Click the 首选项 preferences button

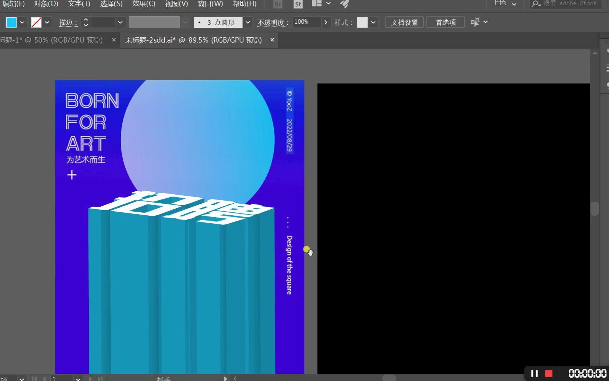pos(446,22)
